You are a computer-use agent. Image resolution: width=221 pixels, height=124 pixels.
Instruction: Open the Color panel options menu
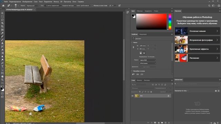point(172,11)
